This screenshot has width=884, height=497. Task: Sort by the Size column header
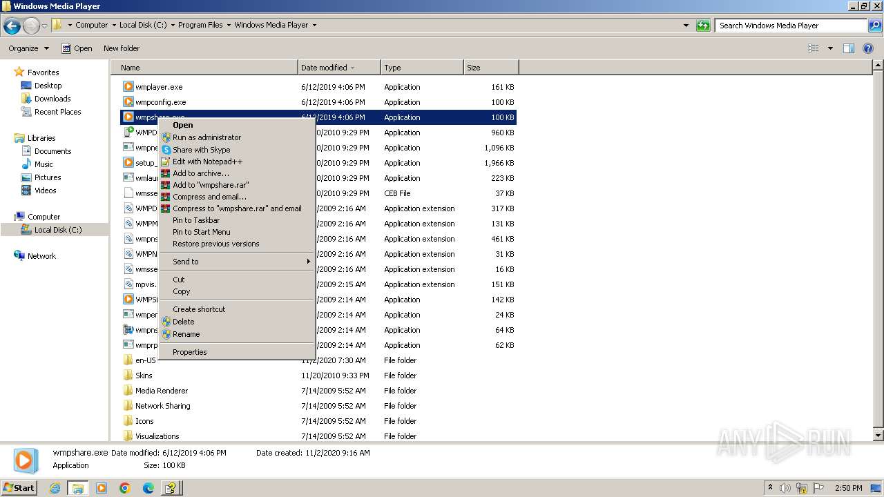pyautogui.click(x=491, y=68)
